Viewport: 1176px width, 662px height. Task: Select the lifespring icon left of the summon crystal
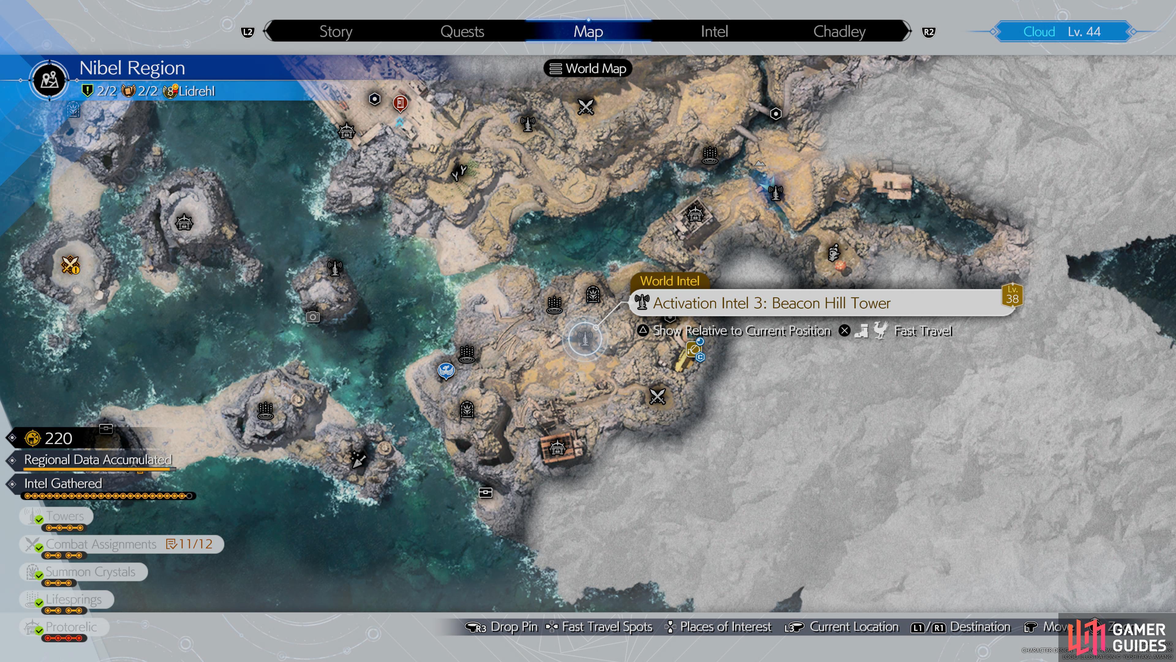(554, 305)
